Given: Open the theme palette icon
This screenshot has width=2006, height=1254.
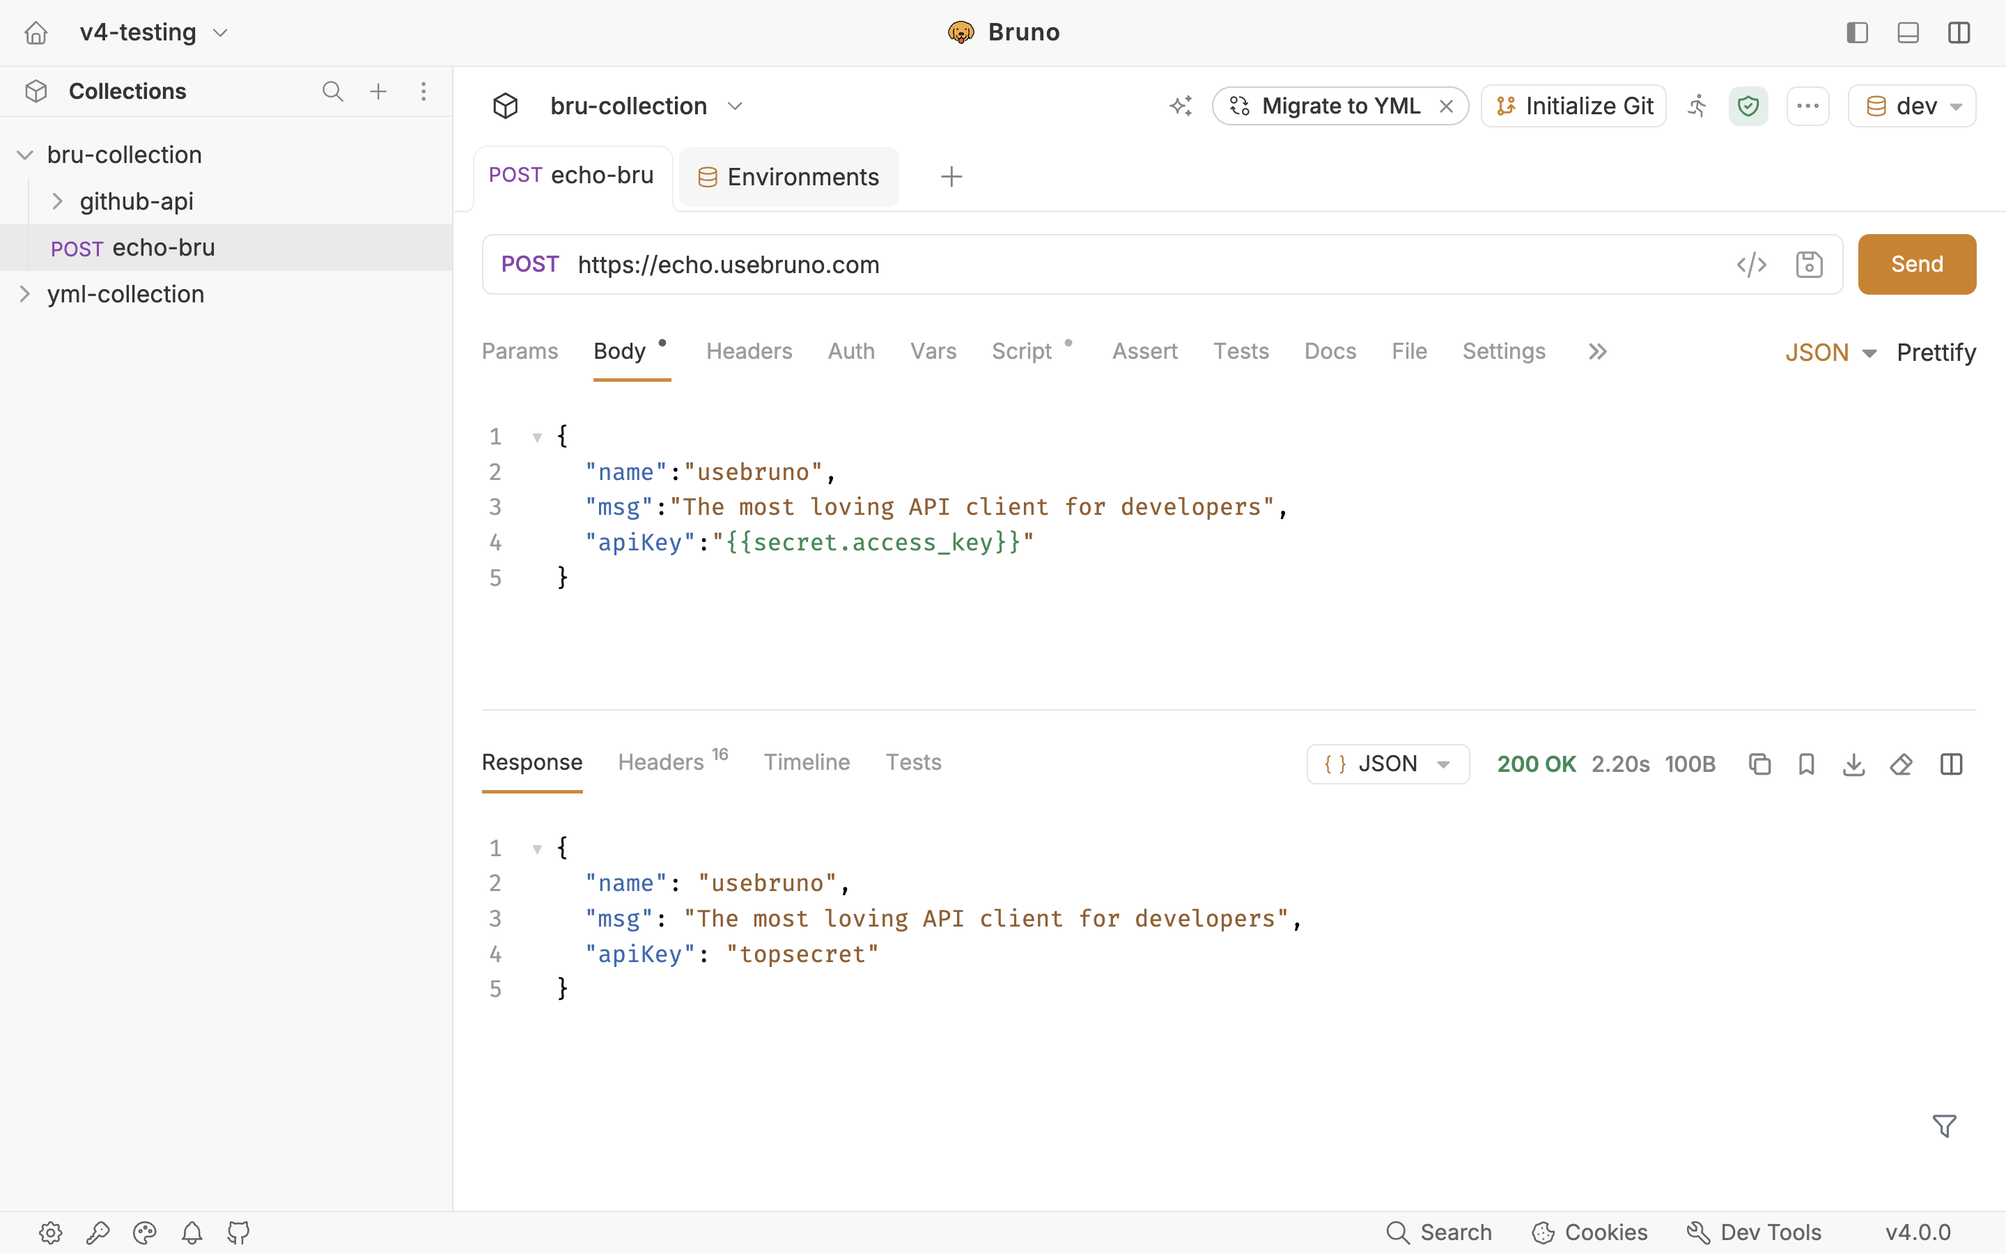Looking at the screenshot, I should coord(145,1232).
